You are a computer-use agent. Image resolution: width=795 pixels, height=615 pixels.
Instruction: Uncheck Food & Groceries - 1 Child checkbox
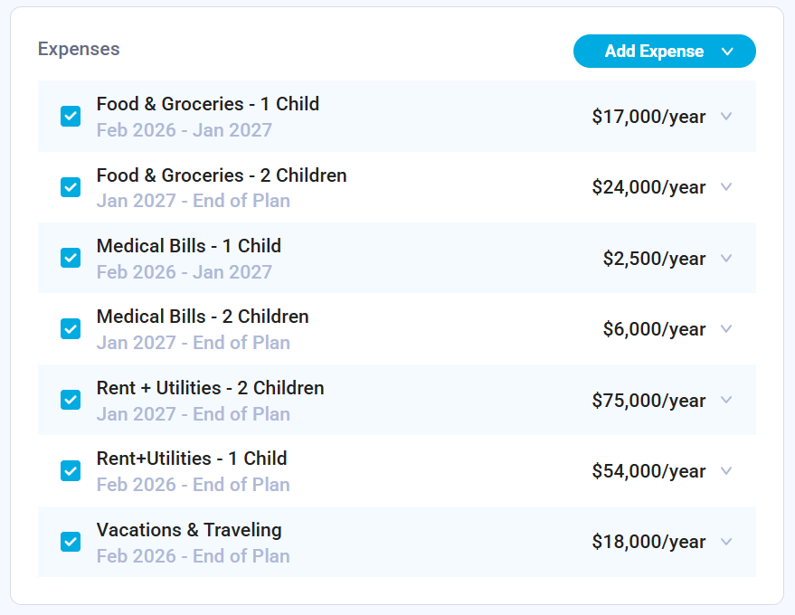[x=71, y=117]
